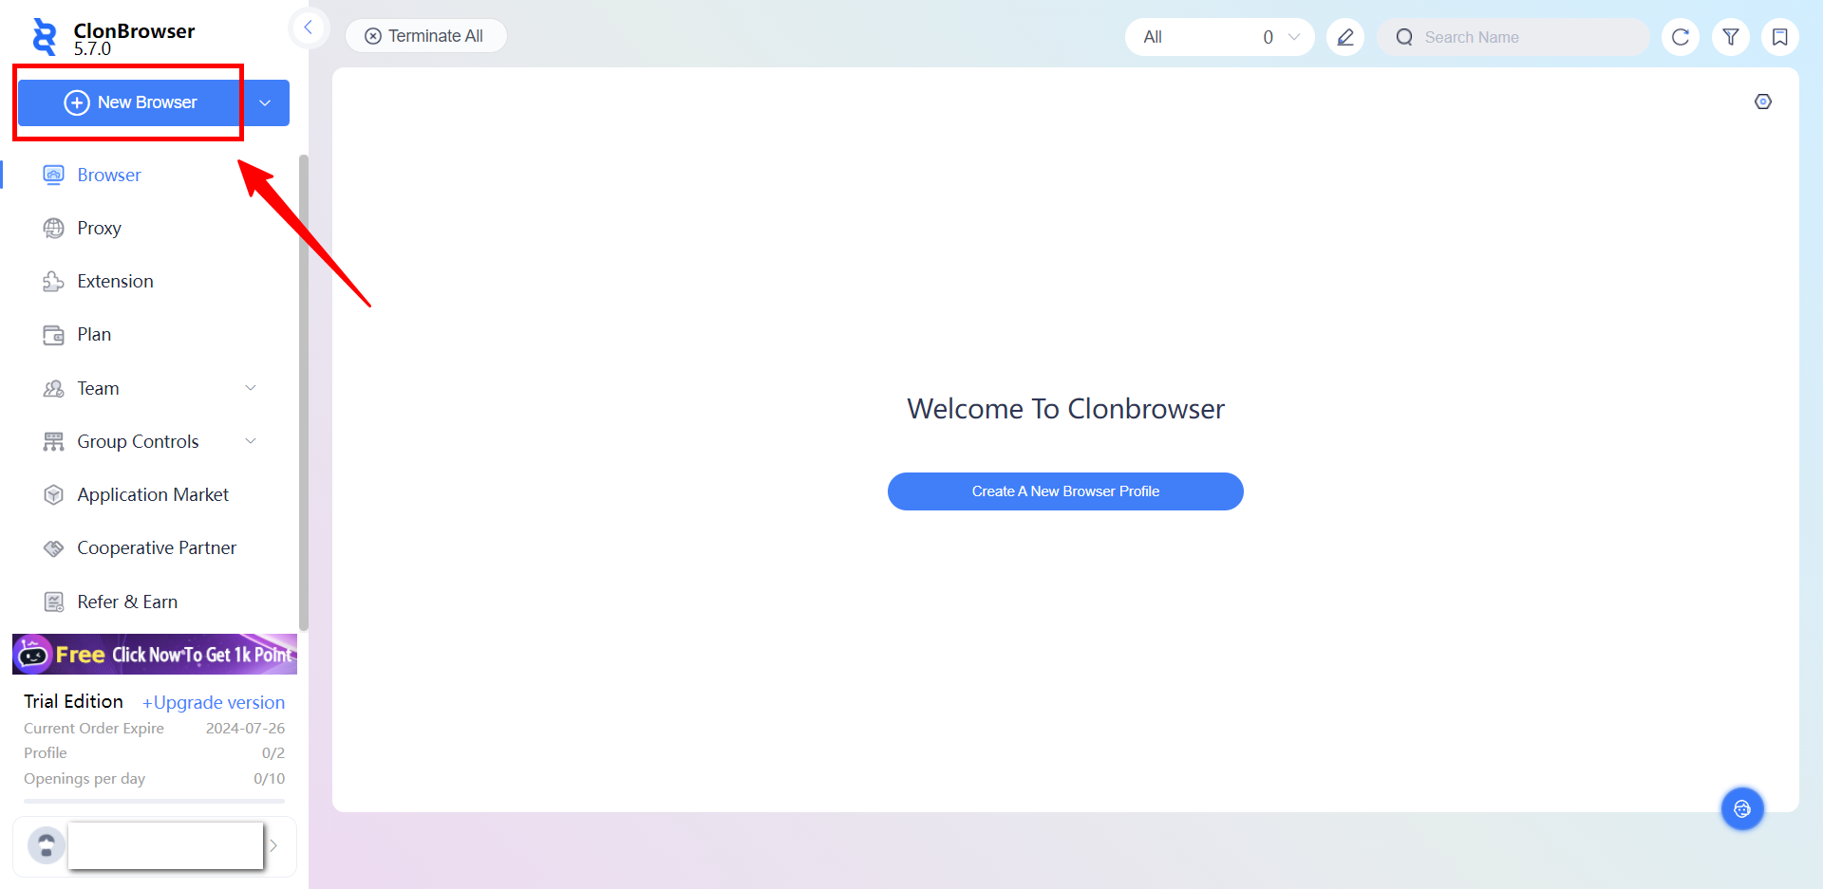Click the Openings per day 0/10 value

[x=269, y=779]
